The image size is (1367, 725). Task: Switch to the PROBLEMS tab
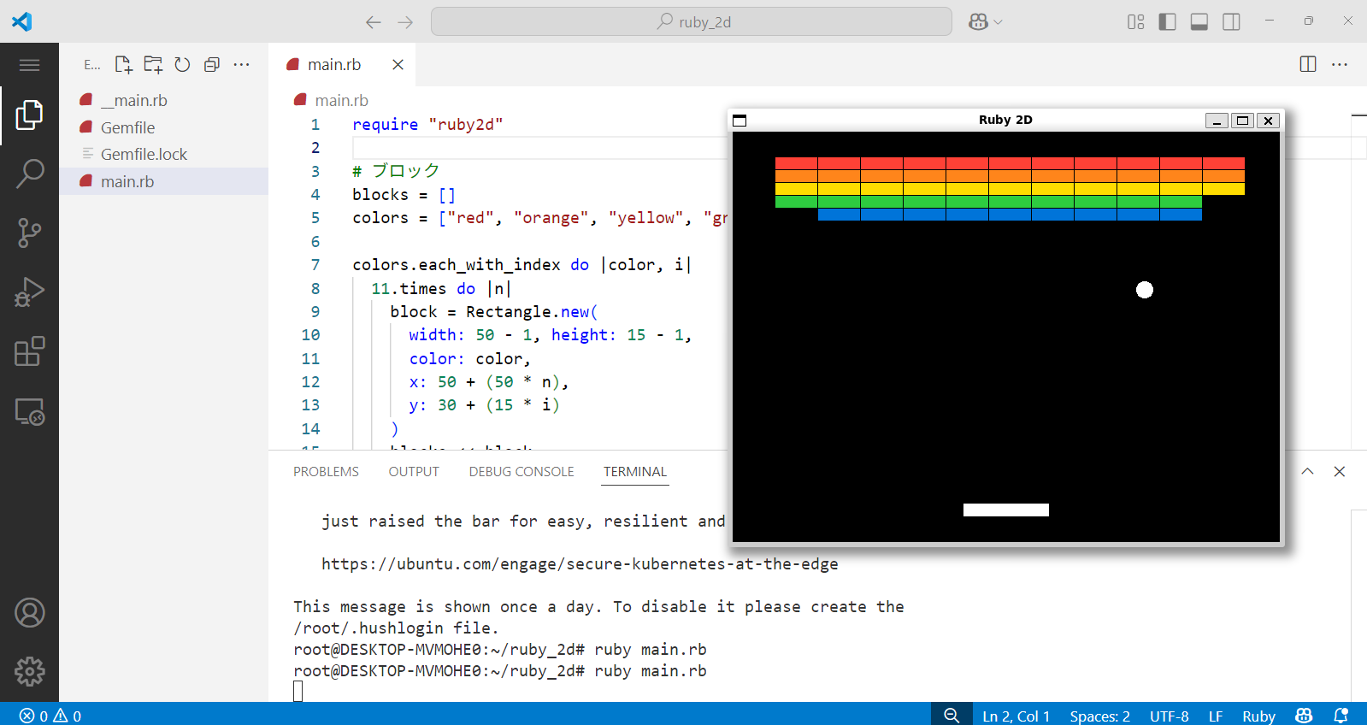point(326,472)
